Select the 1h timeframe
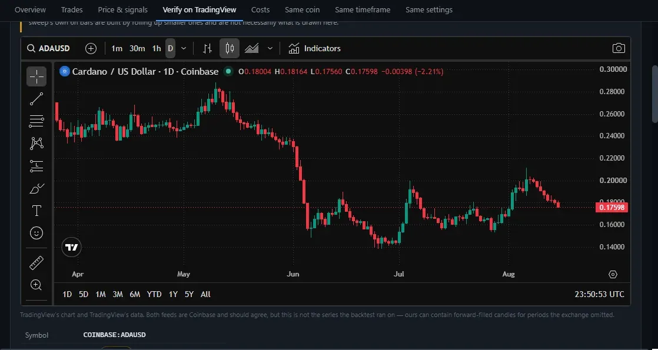 157,48
